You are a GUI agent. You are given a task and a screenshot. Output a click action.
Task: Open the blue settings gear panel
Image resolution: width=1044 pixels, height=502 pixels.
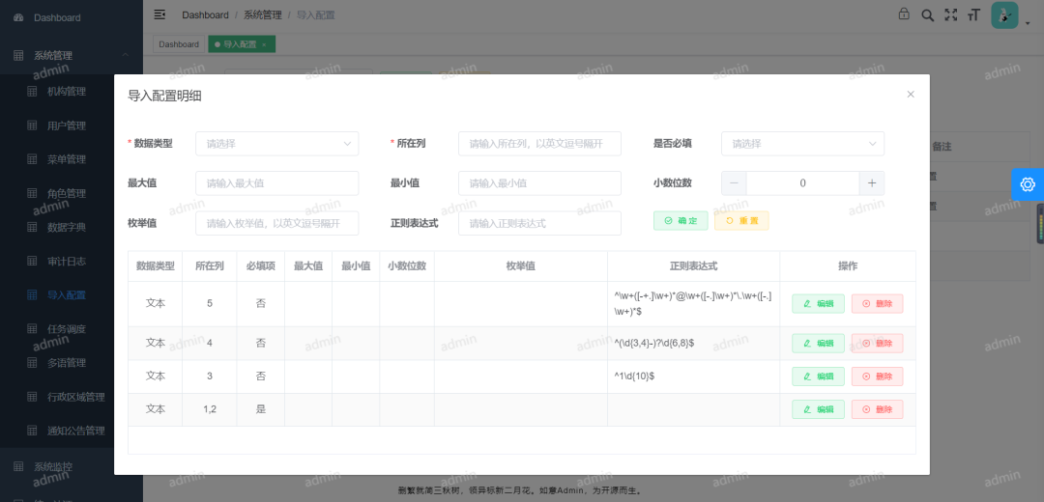pyautogui.click(x=1027, y=184)
